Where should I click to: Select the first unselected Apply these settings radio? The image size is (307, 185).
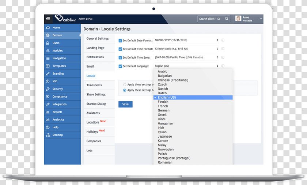pos(125,85)
